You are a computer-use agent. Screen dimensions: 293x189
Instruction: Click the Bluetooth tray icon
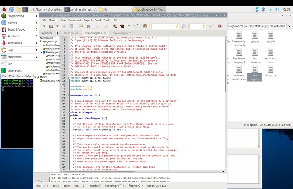(x=263, y=9)
